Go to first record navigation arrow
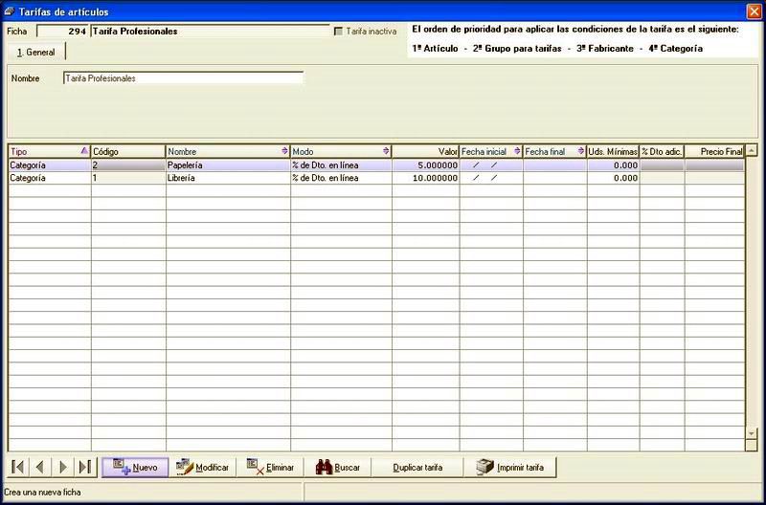The width and height of the screenshot is (766, 505). 17,467
